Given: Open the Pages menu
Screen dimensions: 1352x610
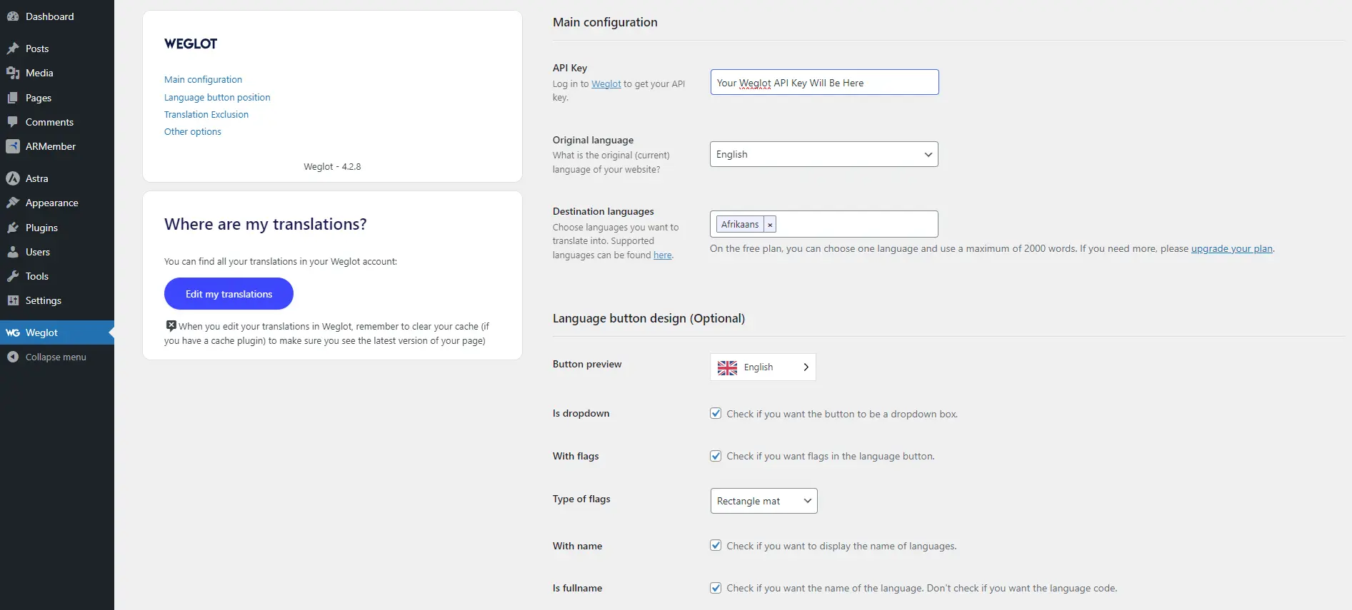Looking at the screenshot, I should (x=57, y=98).
